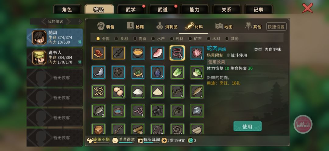Open the 装备 equipment category tab

click(106, 26)
